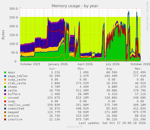Screen dimensions: 150x130
Task: Click the 'unused' legend label
Action: (13, 98)
